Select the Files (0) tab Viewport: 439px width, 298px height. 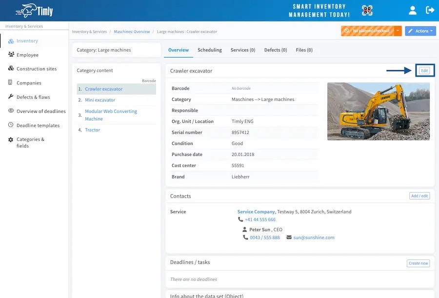tap(304, 50)
